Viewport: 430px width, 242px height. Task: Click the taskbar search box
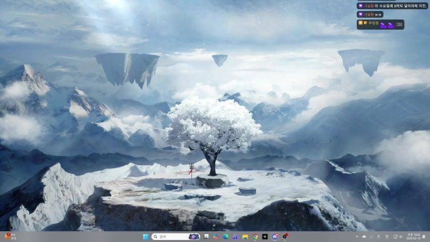pos(176,236)
